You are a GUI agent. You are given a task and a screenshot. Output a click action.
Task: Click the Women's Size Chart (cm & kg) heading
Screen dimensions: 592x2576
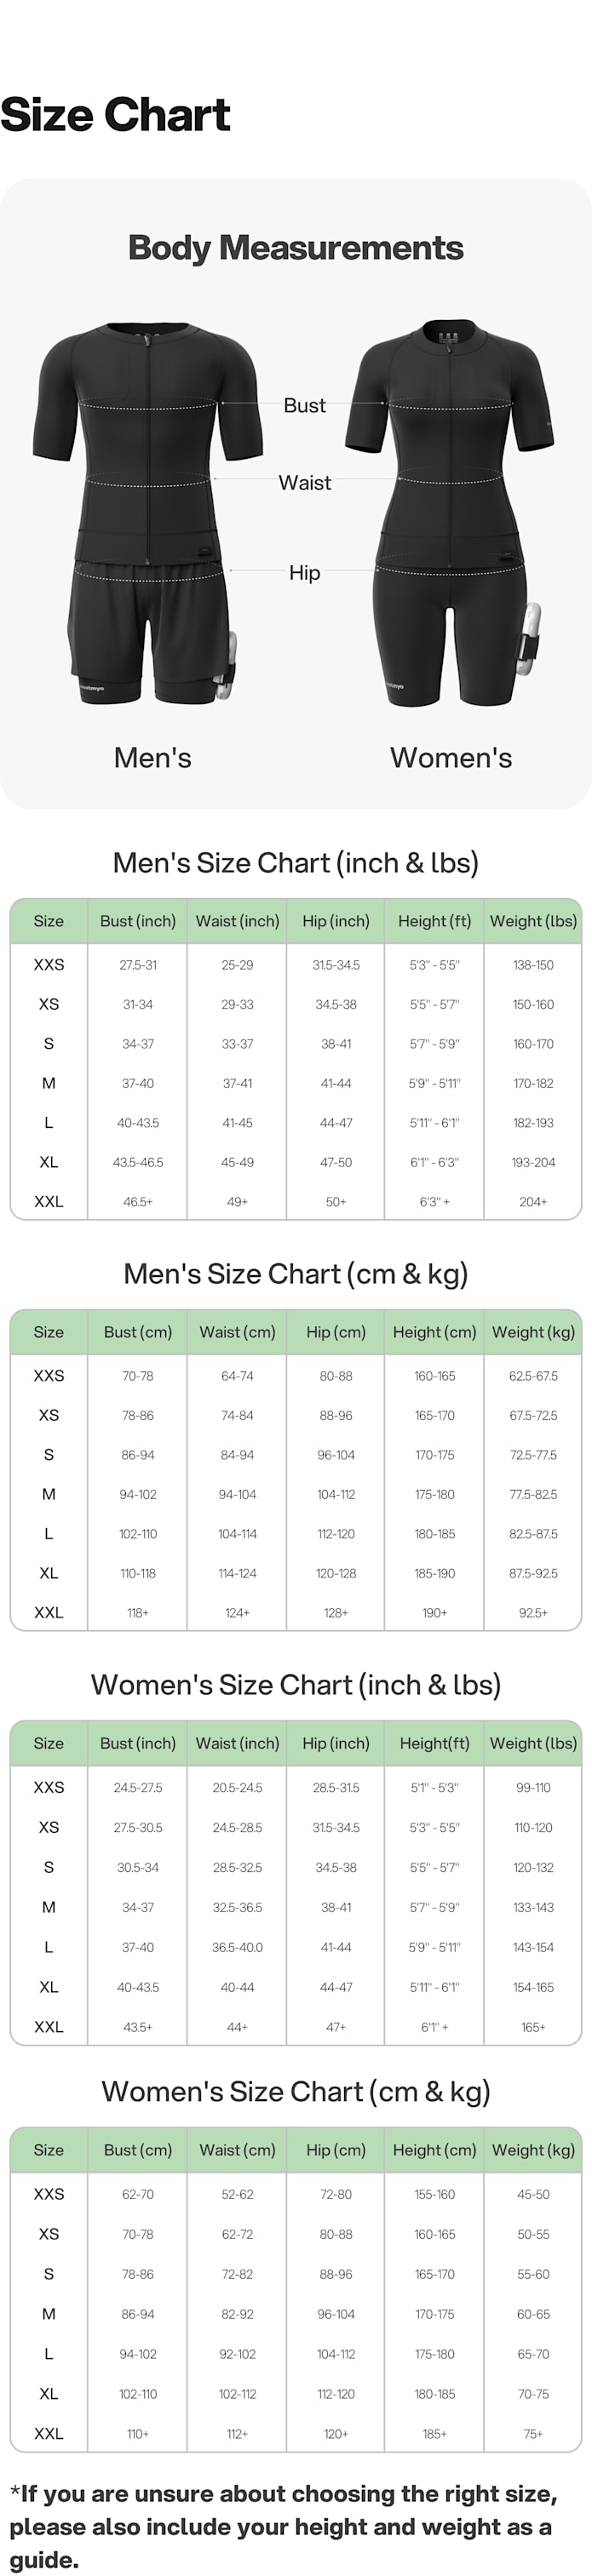(296, 2092)
